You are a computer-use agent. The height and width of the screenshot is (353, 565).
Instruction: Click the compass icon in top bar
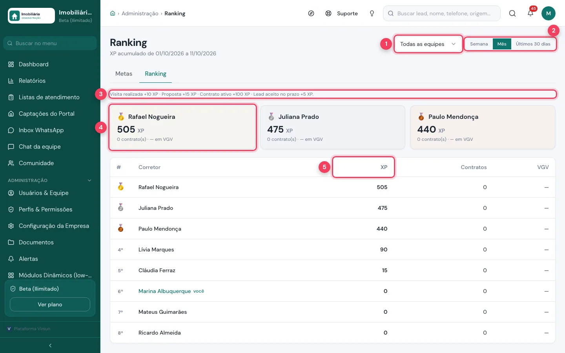pos(311,13)
